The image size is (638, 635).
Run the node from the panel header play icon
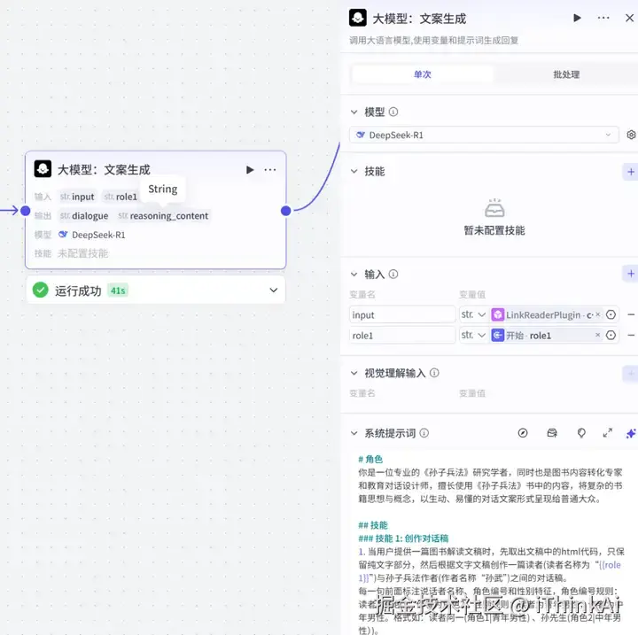[x=577, y=18]
